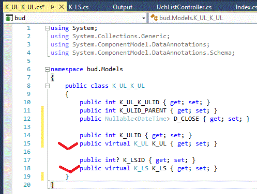Click line number 10 in the gutter
The width and height of the screenshot is (257, 194).
[x=27, y=102]
